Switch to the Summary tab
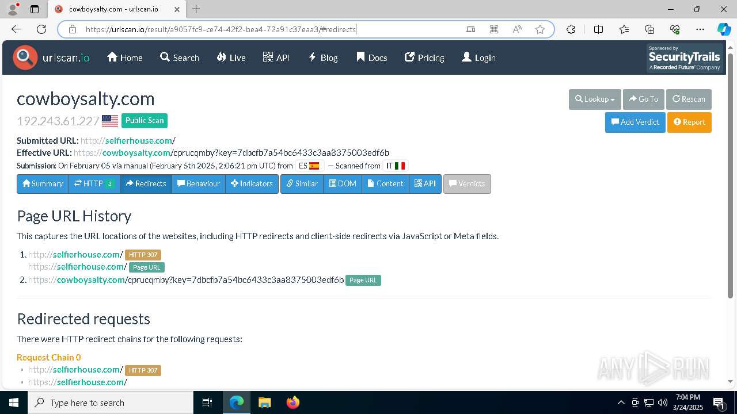Image resolution: width=737 pixels, height=414 pixels. (43, 183)
